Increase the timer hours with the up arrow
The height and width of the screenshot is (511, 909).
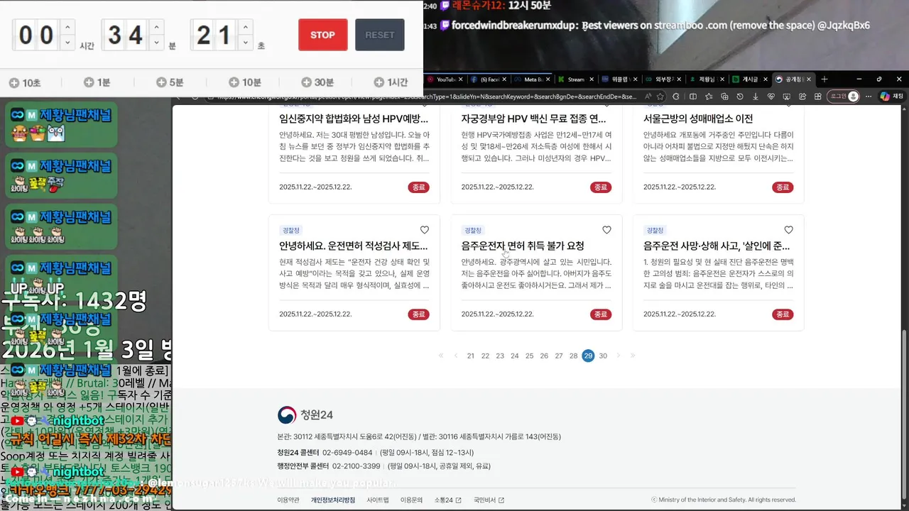click(x=67, y=27)
